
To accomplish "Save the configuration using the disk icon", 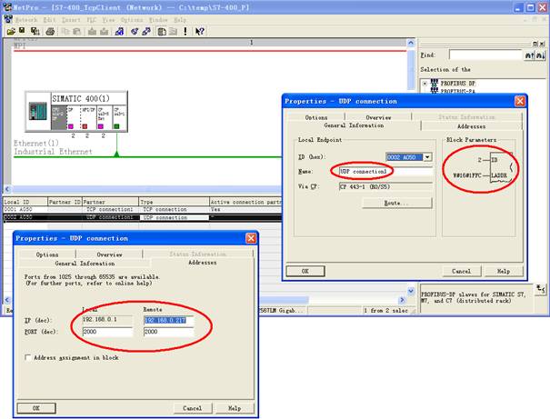I will (22, 31).
